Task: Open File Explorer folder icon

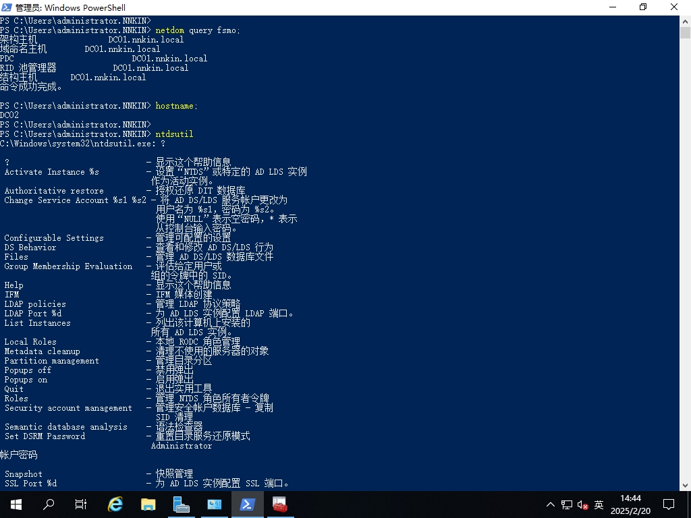Action: click(148, 504)
